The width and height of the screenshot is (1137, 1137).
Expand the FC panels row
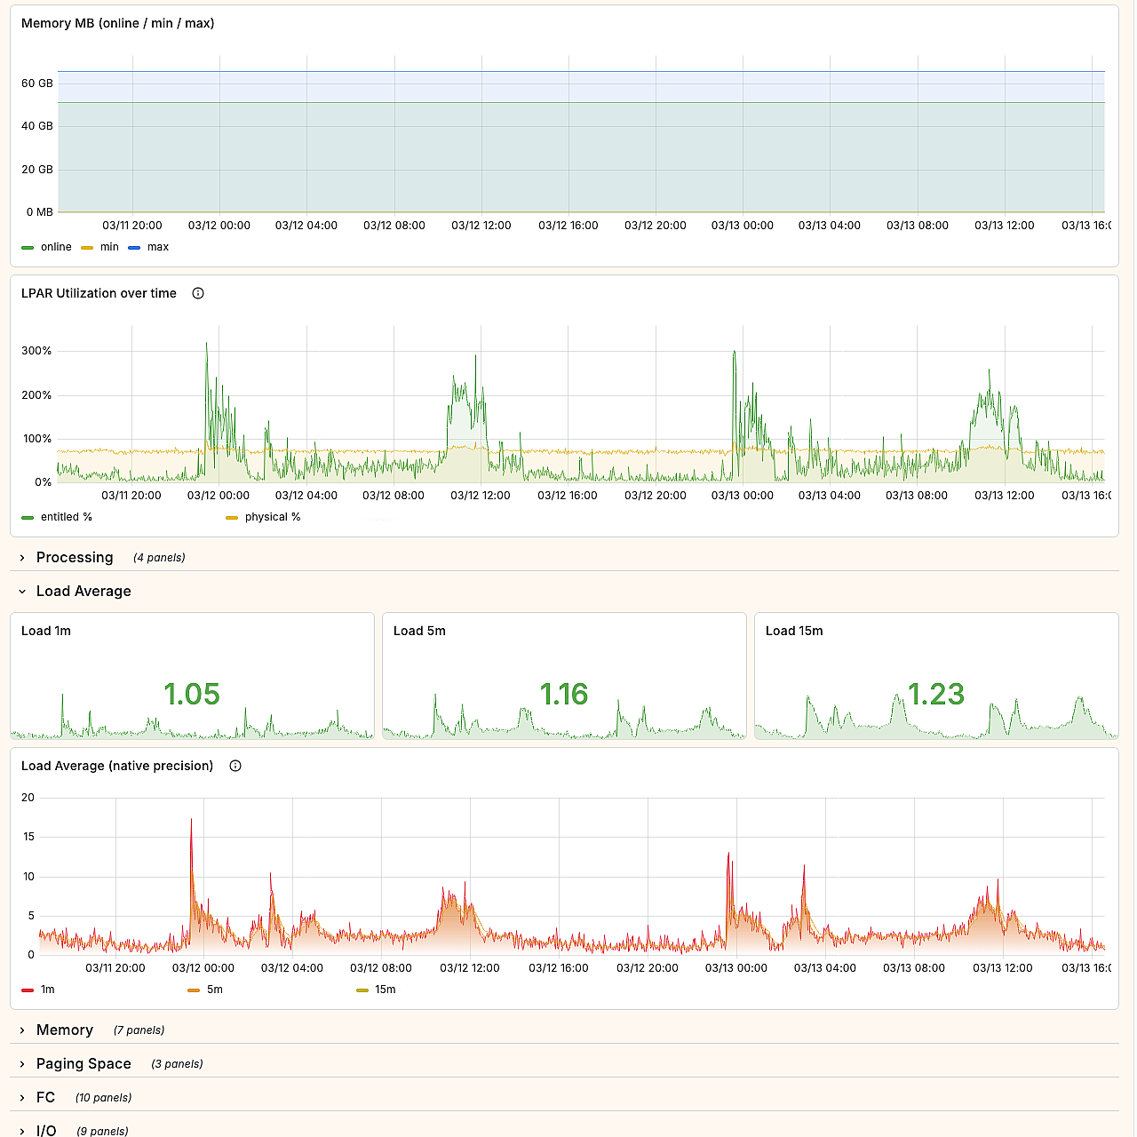23,1098
